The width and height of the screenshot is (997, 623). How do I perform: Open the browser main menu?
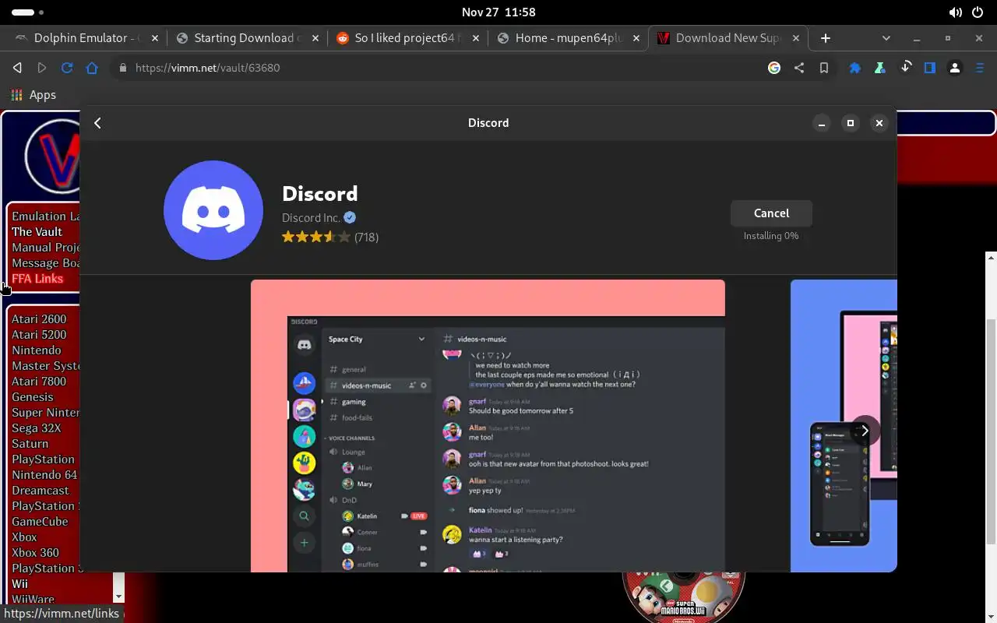(981, 68)
